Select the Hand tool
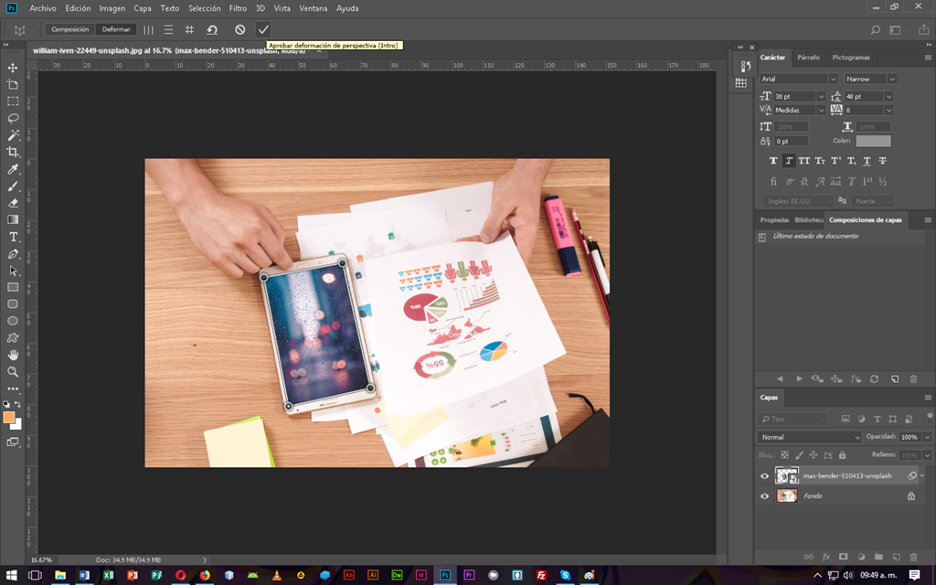This screenshot has height=585, width=936. (13, 355)
